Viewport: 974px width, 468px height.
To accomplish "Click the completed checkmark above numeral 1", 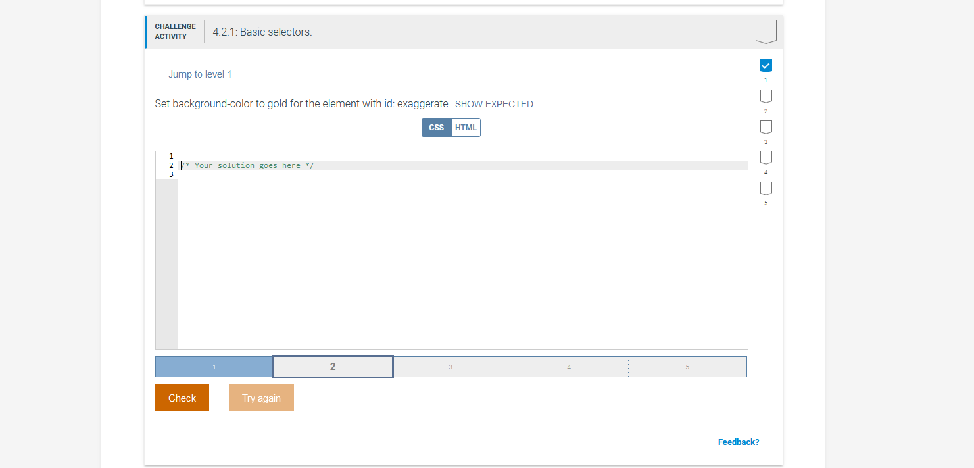I will pos(766,65).
